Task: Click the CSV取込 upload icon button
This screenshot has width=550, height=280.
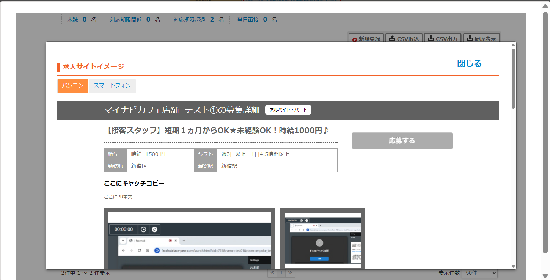Action: coord(404,39)
